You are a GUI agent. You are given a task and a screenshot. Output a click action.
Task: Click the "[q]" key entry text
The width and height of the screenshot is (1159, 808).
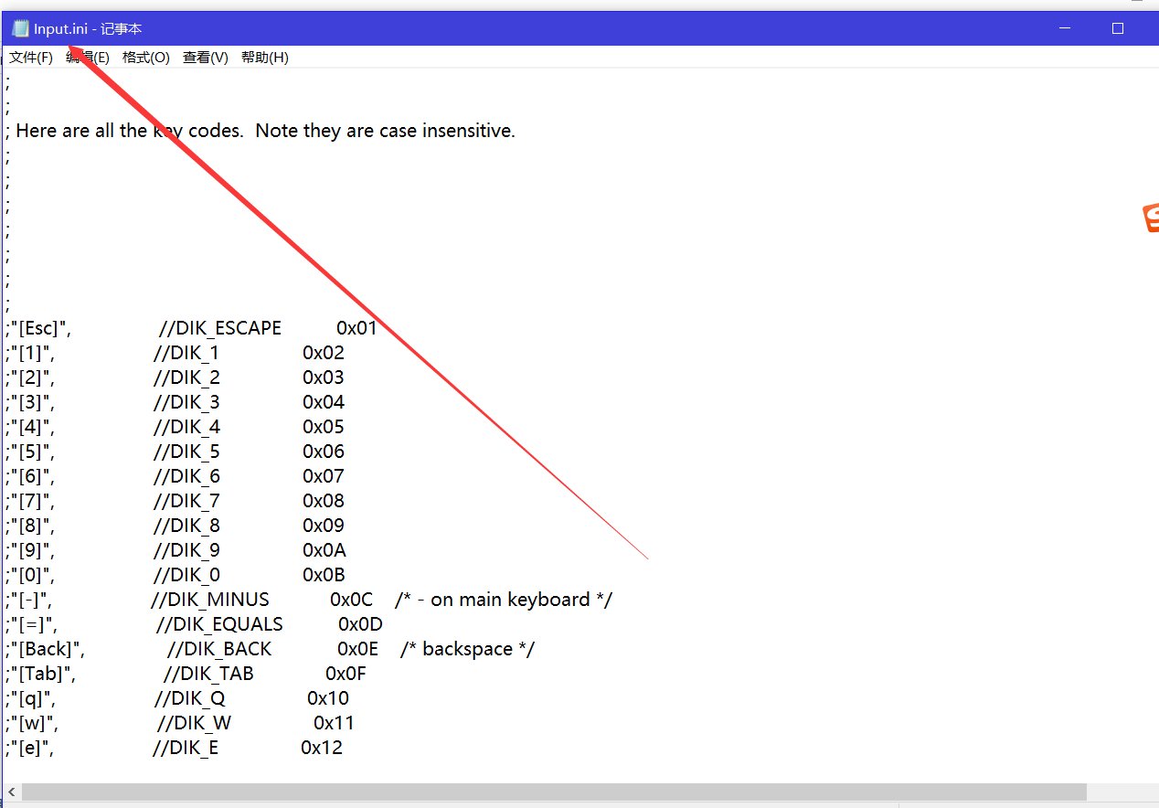tap(37, 698)
